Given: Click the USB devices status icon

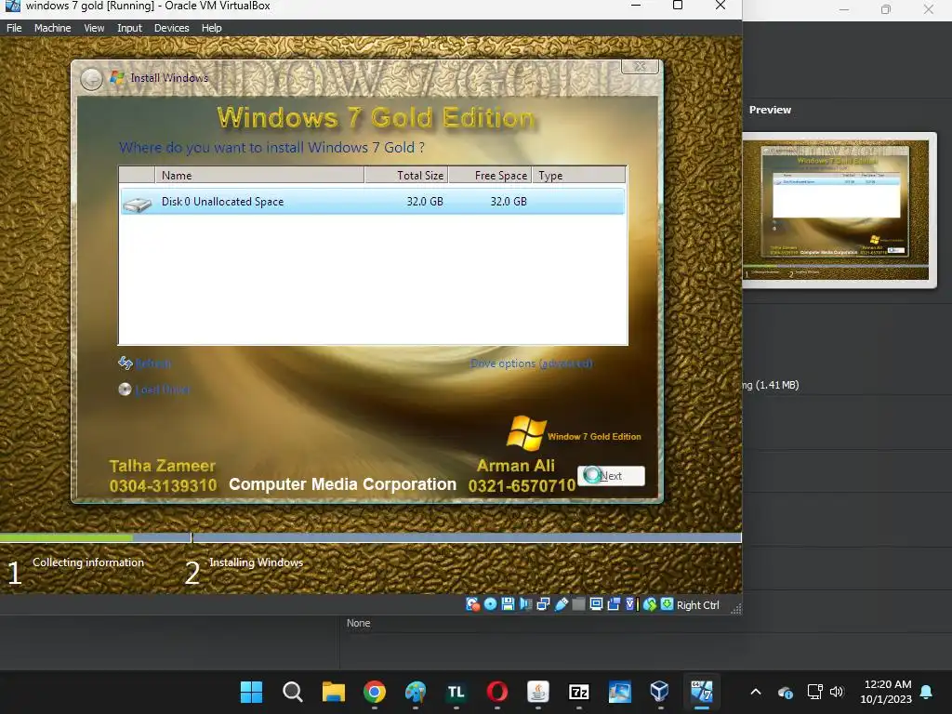Looking at the screenshot, I should [562, 604].
